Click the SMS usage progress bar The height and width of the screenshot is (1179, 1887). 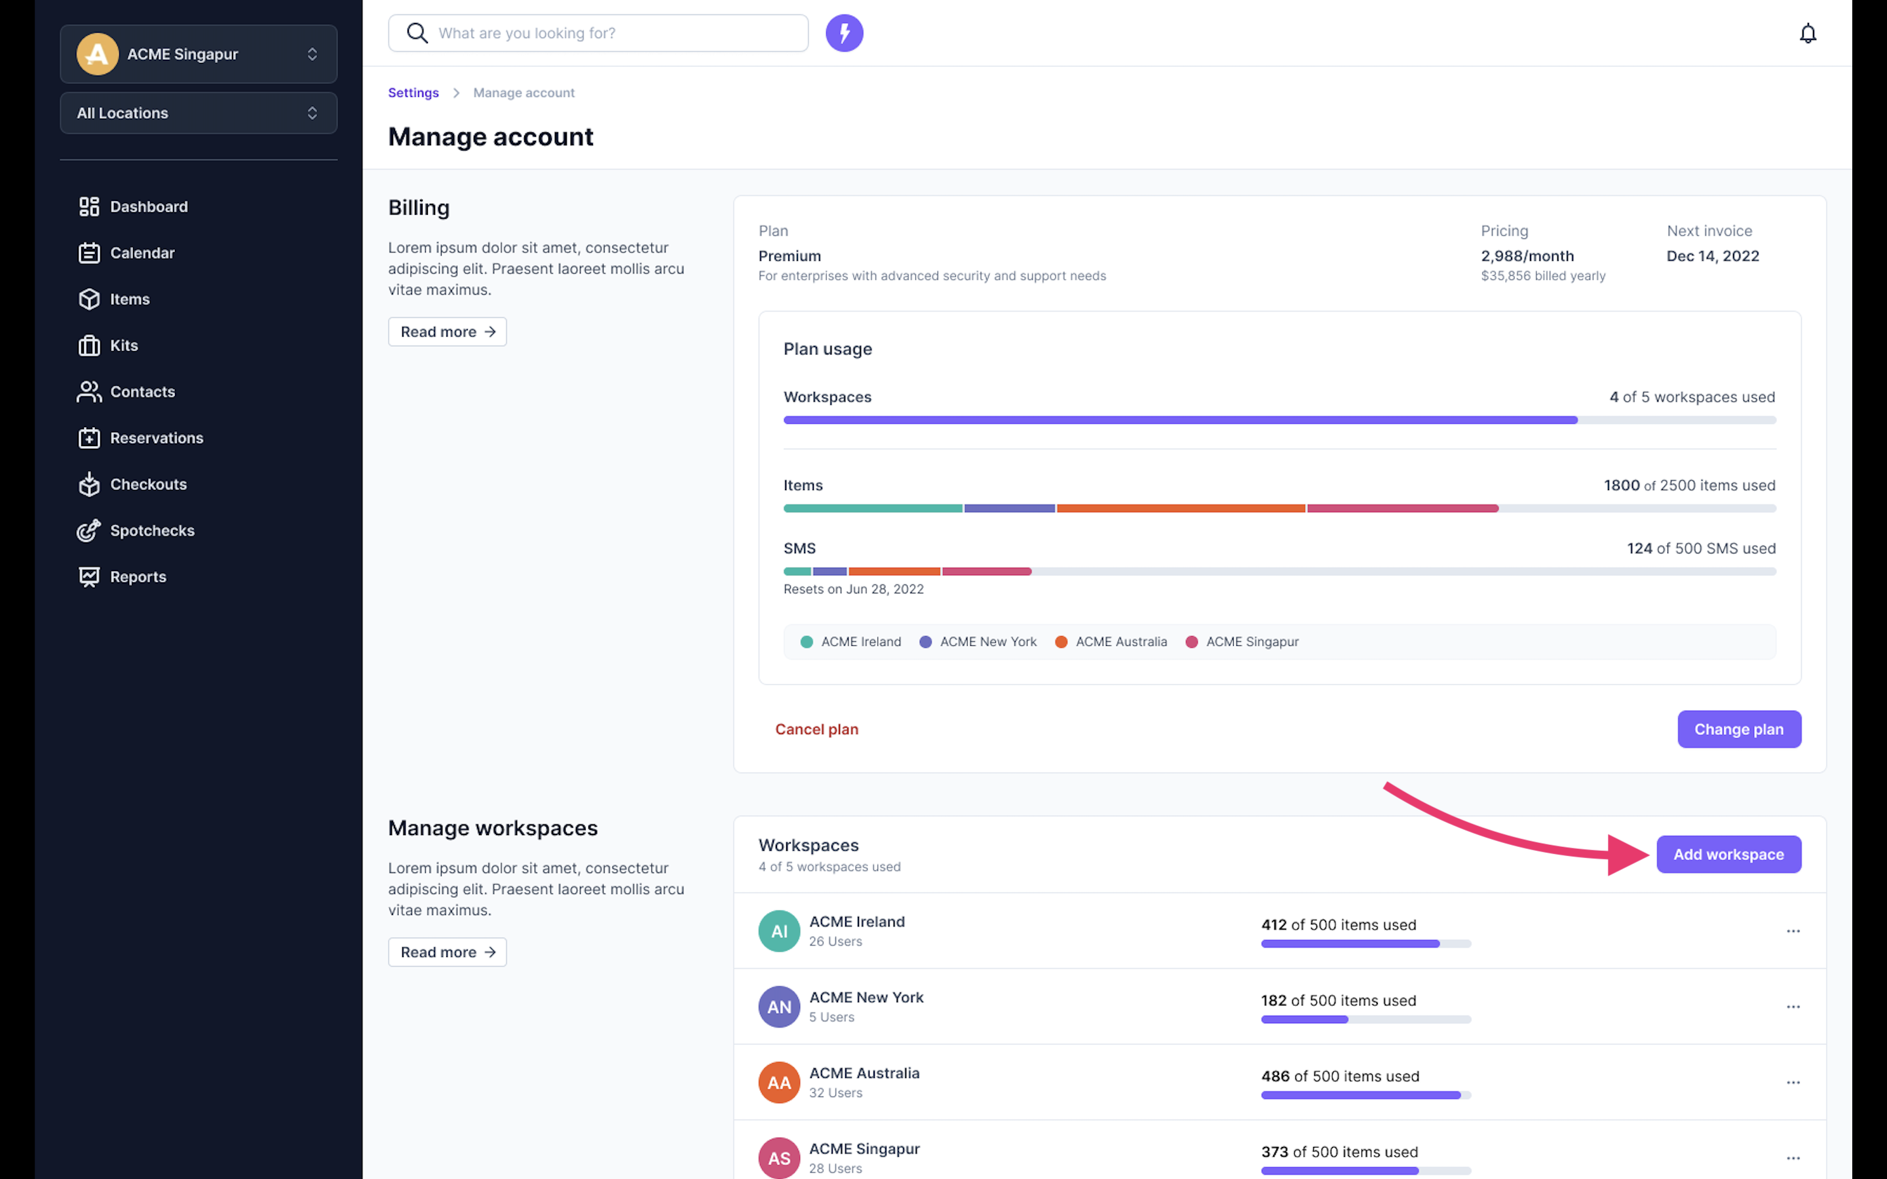click(1280, 572)
